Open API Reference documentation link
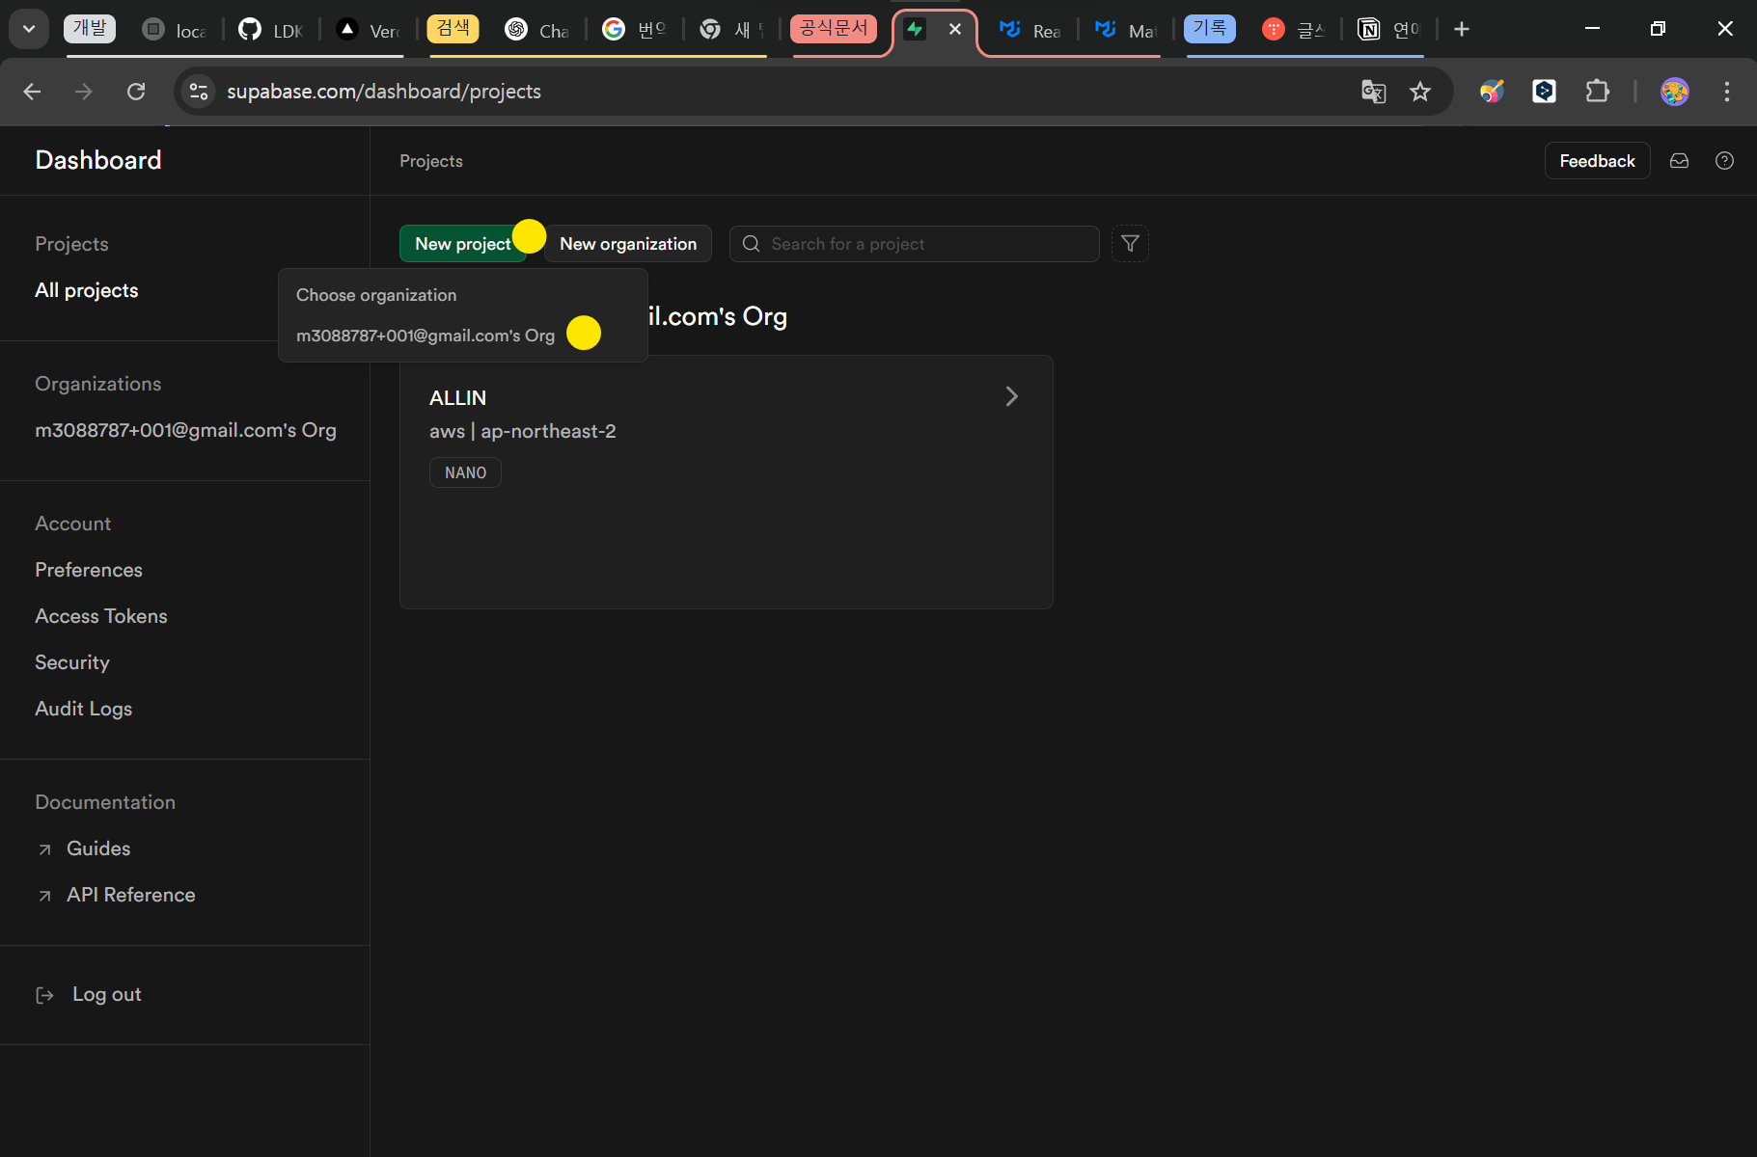The height and width of the screenshot is (1157, 1757). tap(131, 895)
